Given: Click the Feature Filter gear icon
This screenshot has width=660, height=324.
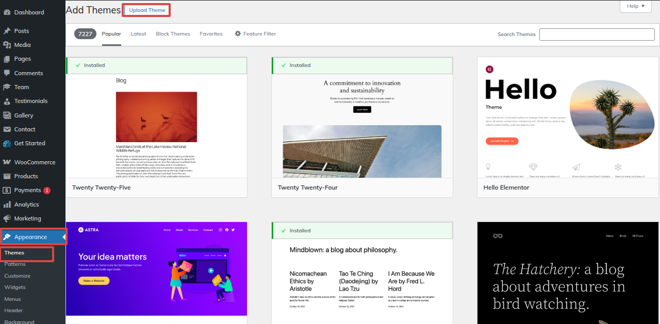Looking at the screenshot, I should click(238, 33).
